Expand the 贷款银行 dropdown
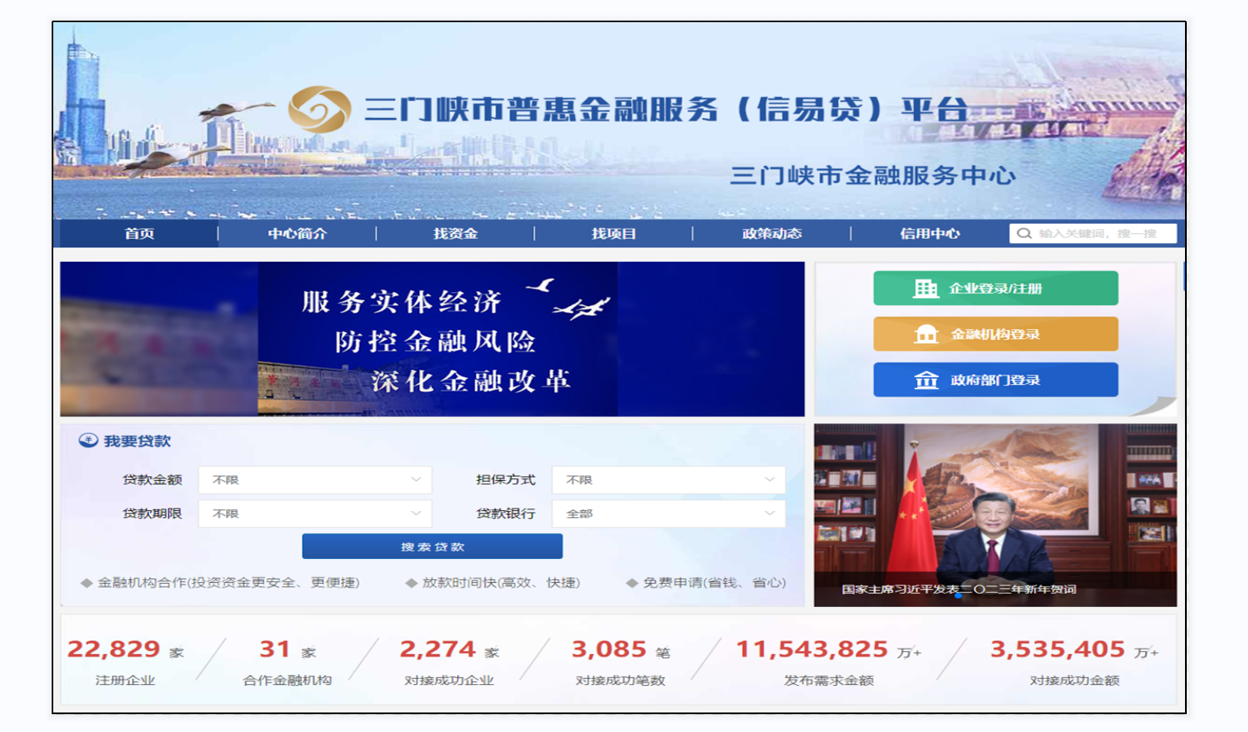 tap(667, 514)
